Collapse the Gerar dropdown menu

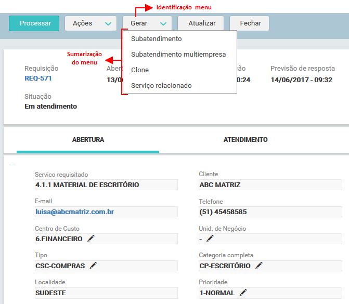147,23
